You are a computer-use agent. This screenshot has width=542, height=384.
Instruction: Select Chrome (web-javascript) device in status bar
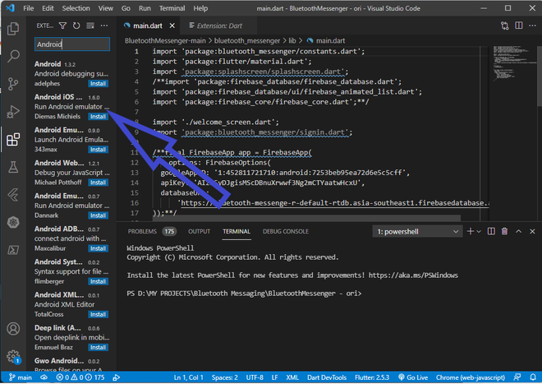(x=470, y=377)
